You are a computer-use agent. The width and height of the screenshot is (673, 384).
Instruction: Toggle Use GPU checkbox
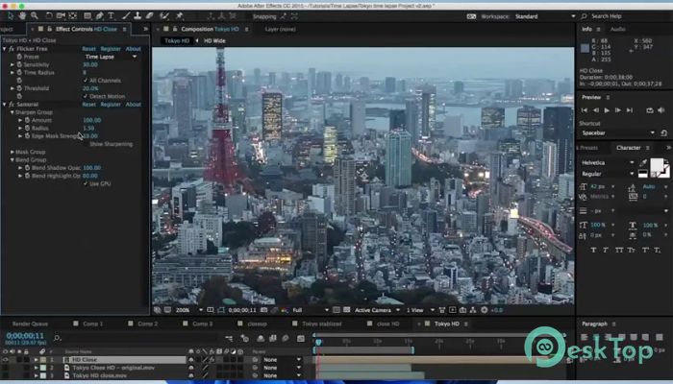86,183
